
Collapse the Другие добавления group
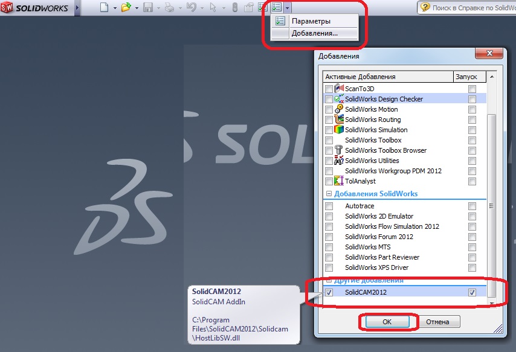329,281
